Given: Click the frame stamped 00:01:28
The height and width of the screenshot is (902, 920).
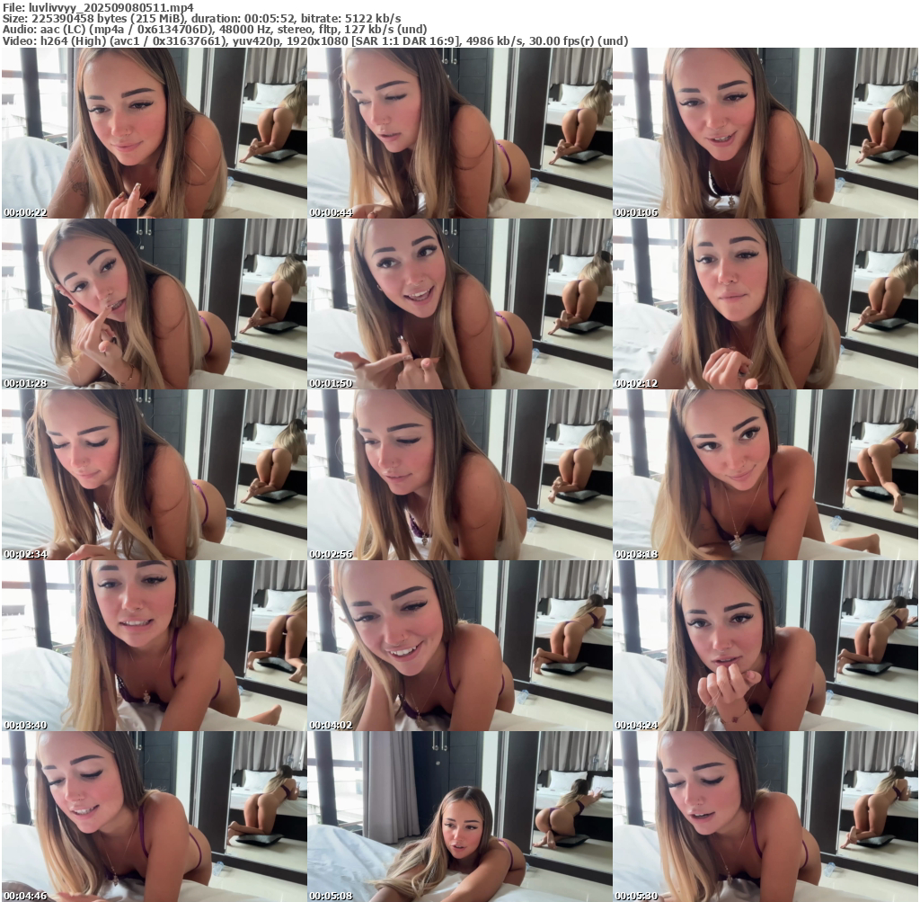Looking at the screenshot, I should coord(154,304).
